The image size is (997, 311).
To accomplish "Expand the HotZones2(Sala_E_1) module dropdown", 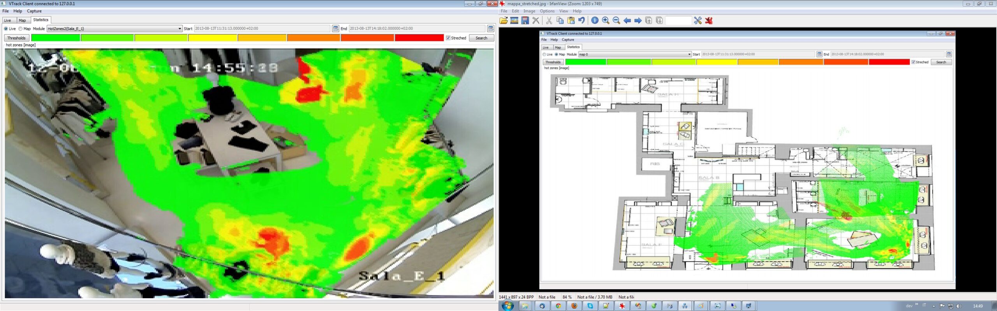I will [x=180, y=29].
